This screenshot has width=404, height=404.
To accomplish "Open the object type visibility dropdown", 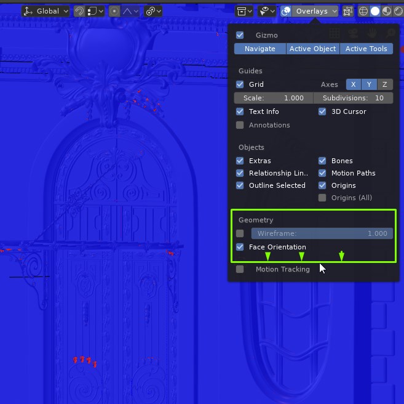I will 244,11.
